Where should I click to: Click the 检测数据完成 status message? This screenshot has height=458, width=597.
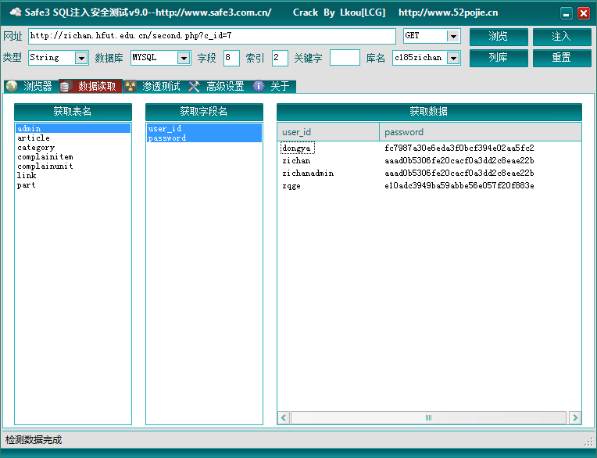click(x=34, y=440)
